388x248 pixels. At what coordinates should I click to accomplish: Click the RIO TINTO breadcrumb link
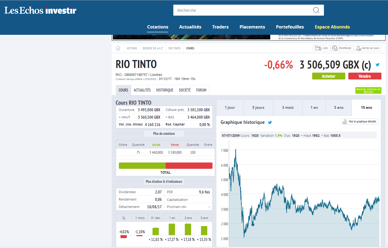click(x=174, y=48)
